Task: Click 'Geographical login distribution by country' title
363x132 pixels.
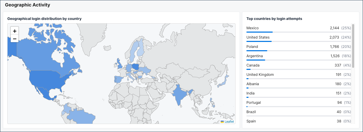Action: 44,19
